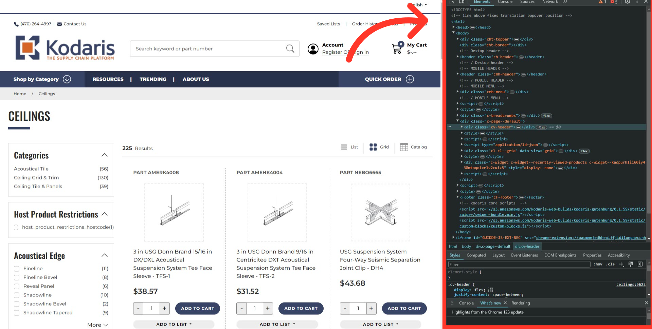The width and height of the screenshot is (652, 329).
Task: Click the phone icon next to the phone number
Action: coord(16,24)
